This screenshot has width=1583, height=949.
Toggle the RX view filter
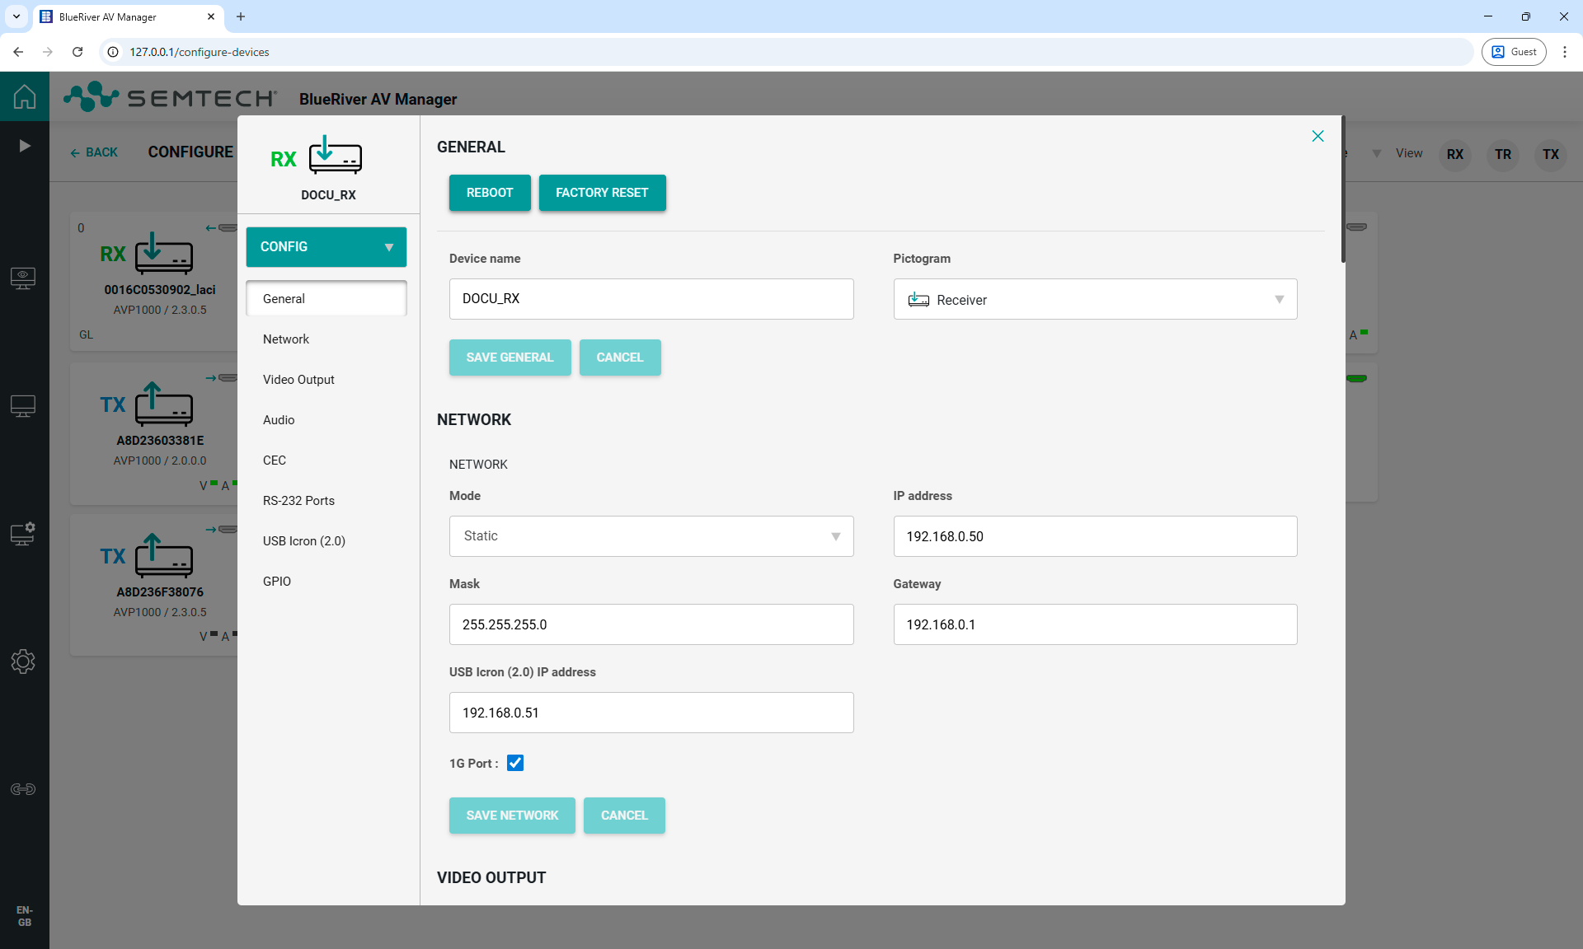click(1454, 154)
